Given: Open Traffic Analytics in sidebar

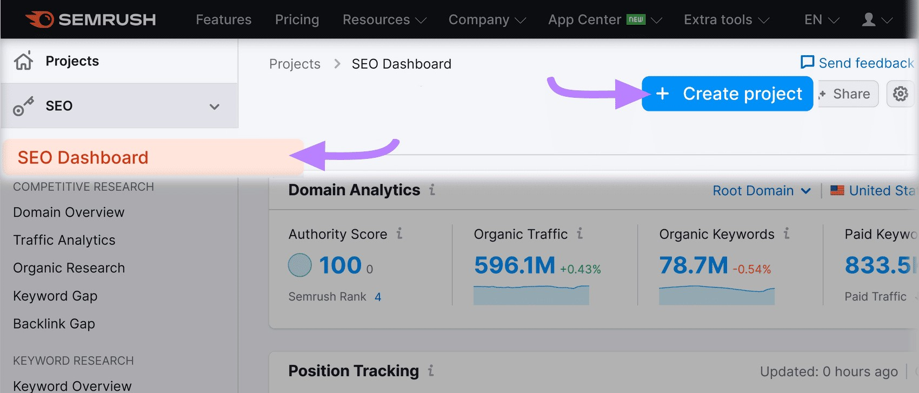Looking at the screenshot, I should pyautogui.click(x=64, y=240).
